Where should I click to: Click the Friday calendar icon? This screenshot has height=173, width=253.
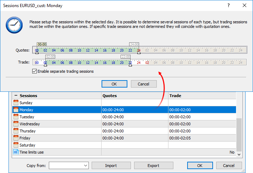click(x=16, y=138)
